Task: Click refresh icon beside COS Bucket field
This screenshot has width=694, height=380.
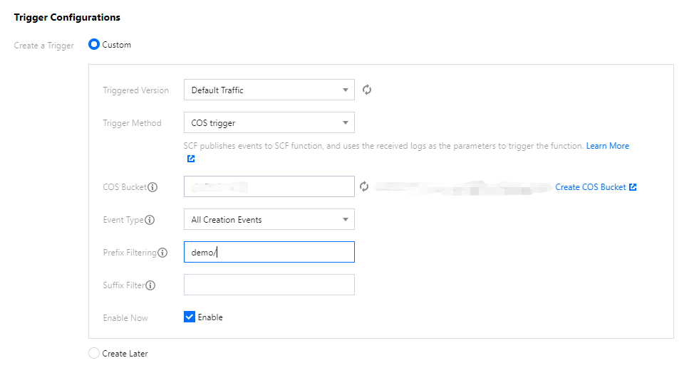Action: point(364,186)
